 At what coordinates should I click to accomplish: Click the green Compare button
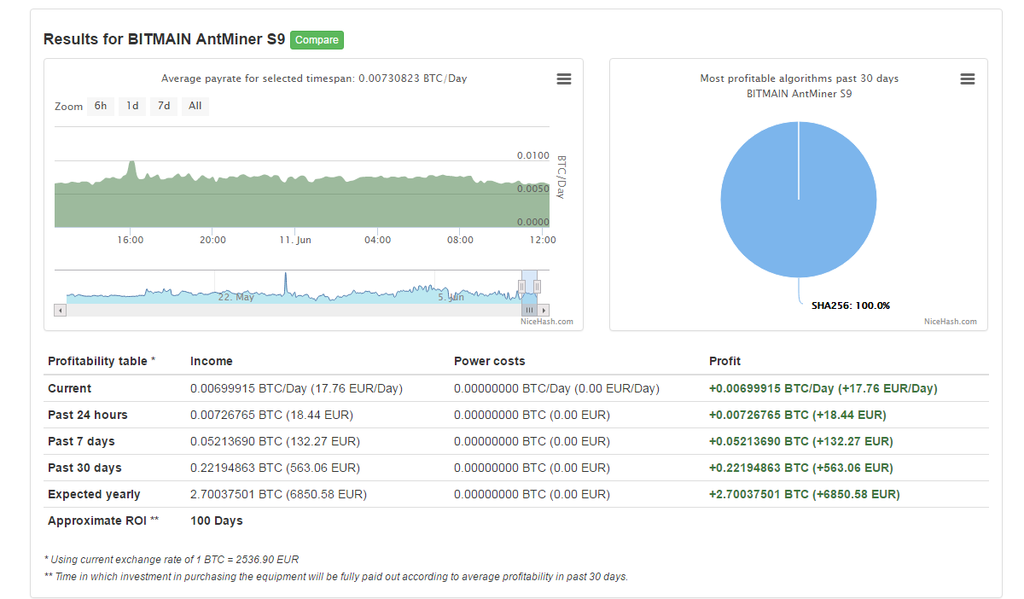(317, 39)
